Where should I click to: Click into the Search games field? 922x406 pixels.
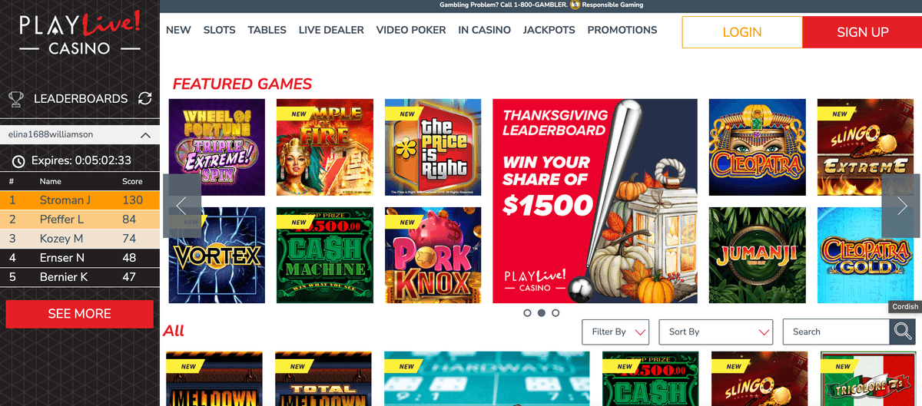(837, 332)
